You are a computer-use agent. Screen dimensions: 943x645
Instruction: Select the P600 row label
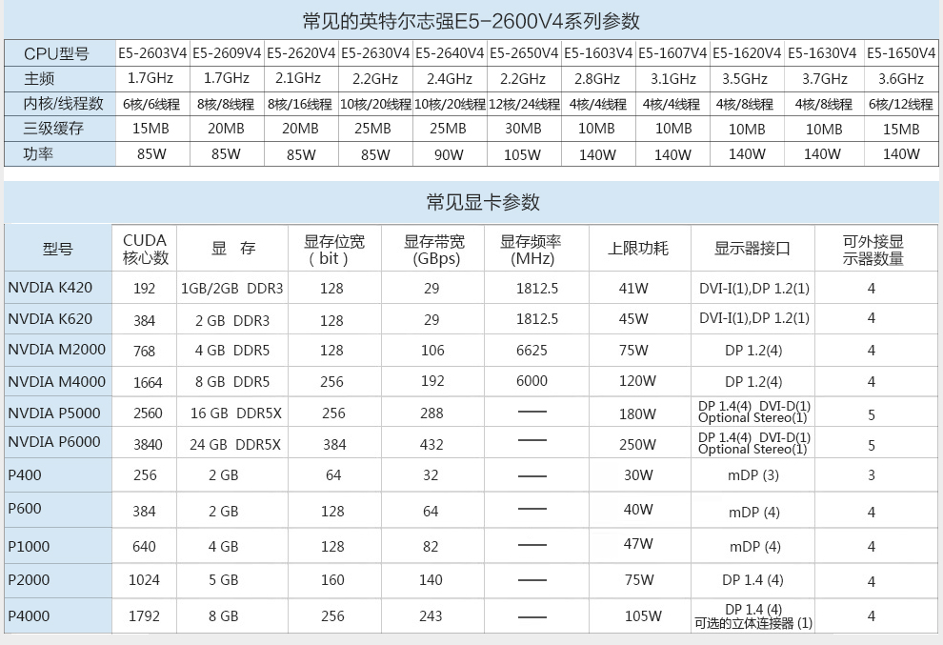25,509
